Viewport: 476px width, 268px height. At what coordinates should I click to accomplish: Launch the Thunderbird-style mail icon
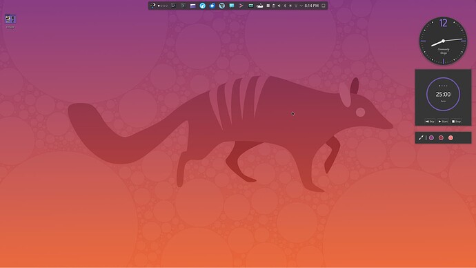click(212, 6)
